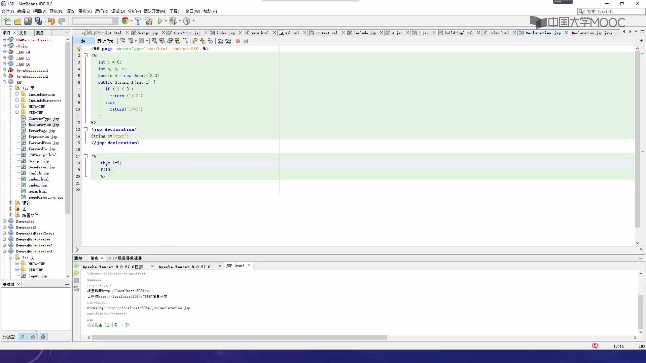Open the 文件(F) menu
This screenshot has height=363, width=646.
click(x=8, y=11)
